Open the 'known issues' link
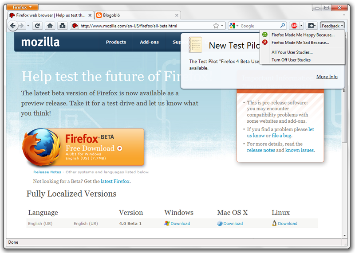 click(299, 150)
